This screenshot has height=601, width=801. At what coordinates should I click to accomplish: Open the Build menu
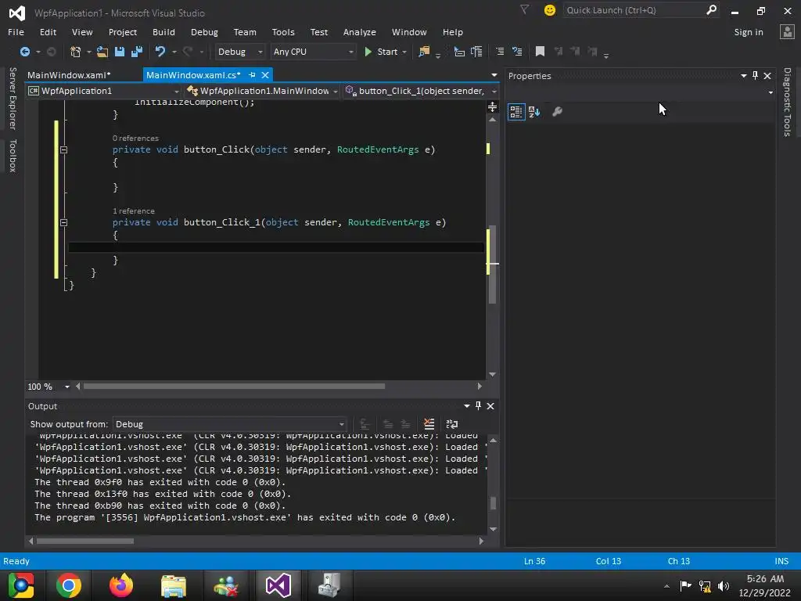[163, 32]
